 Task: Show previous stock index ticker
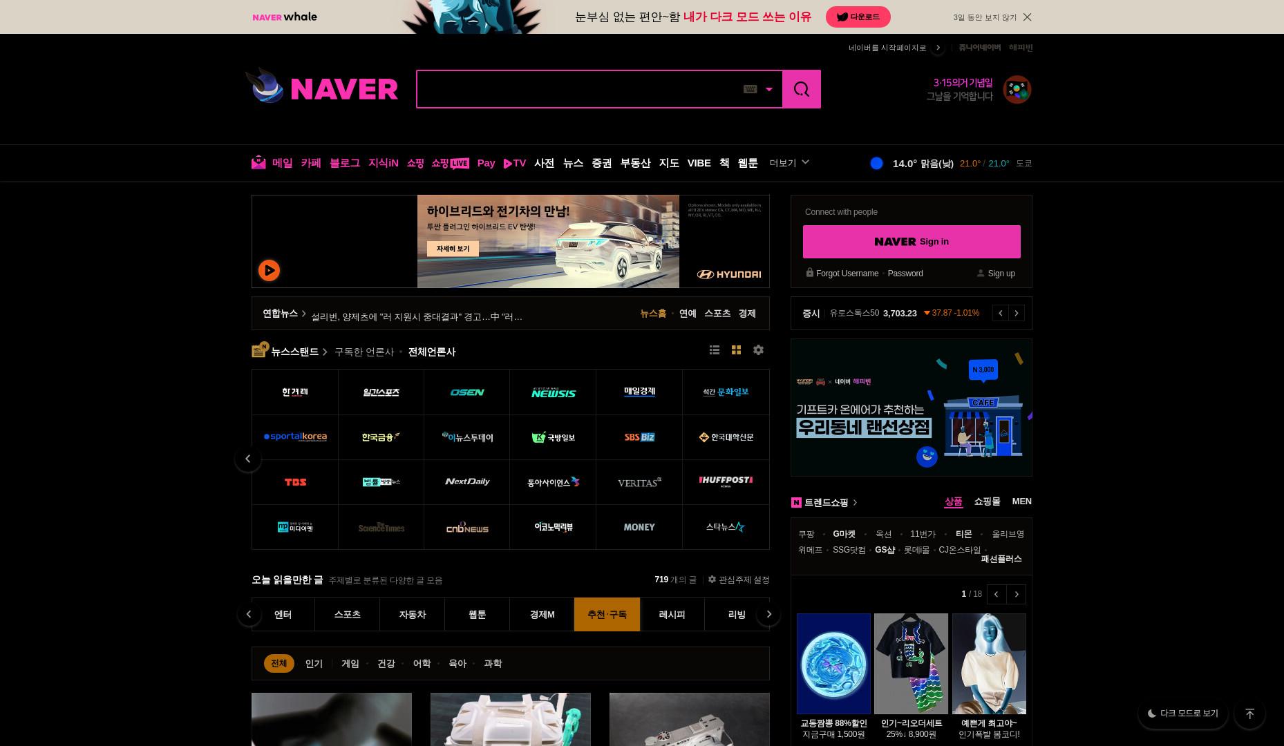pyautogui.click(x=1001, y=314)
